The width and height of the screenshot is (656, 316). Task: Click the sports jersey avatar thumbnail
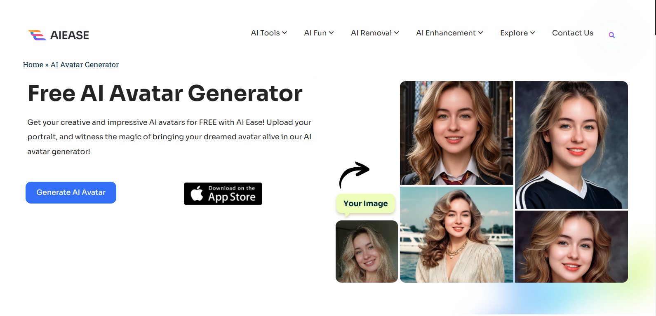571,145
